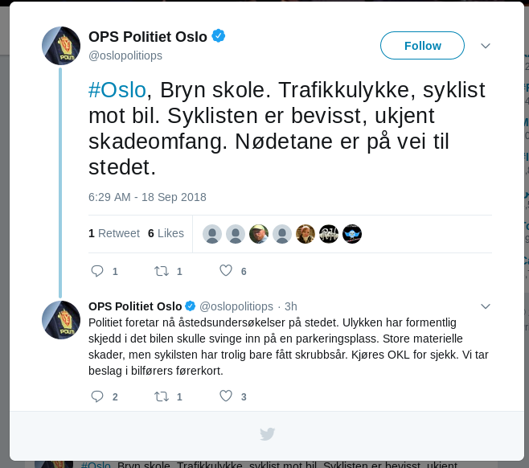The height and width of the screenshot is (468, 529).
Task: Like the main tweet with heart icon
Action: [x=226, y=272]
